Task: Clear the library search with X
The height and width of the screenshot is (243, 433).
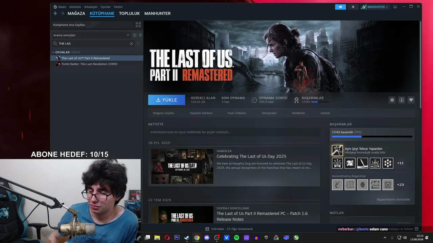Action: coord(132,44)
